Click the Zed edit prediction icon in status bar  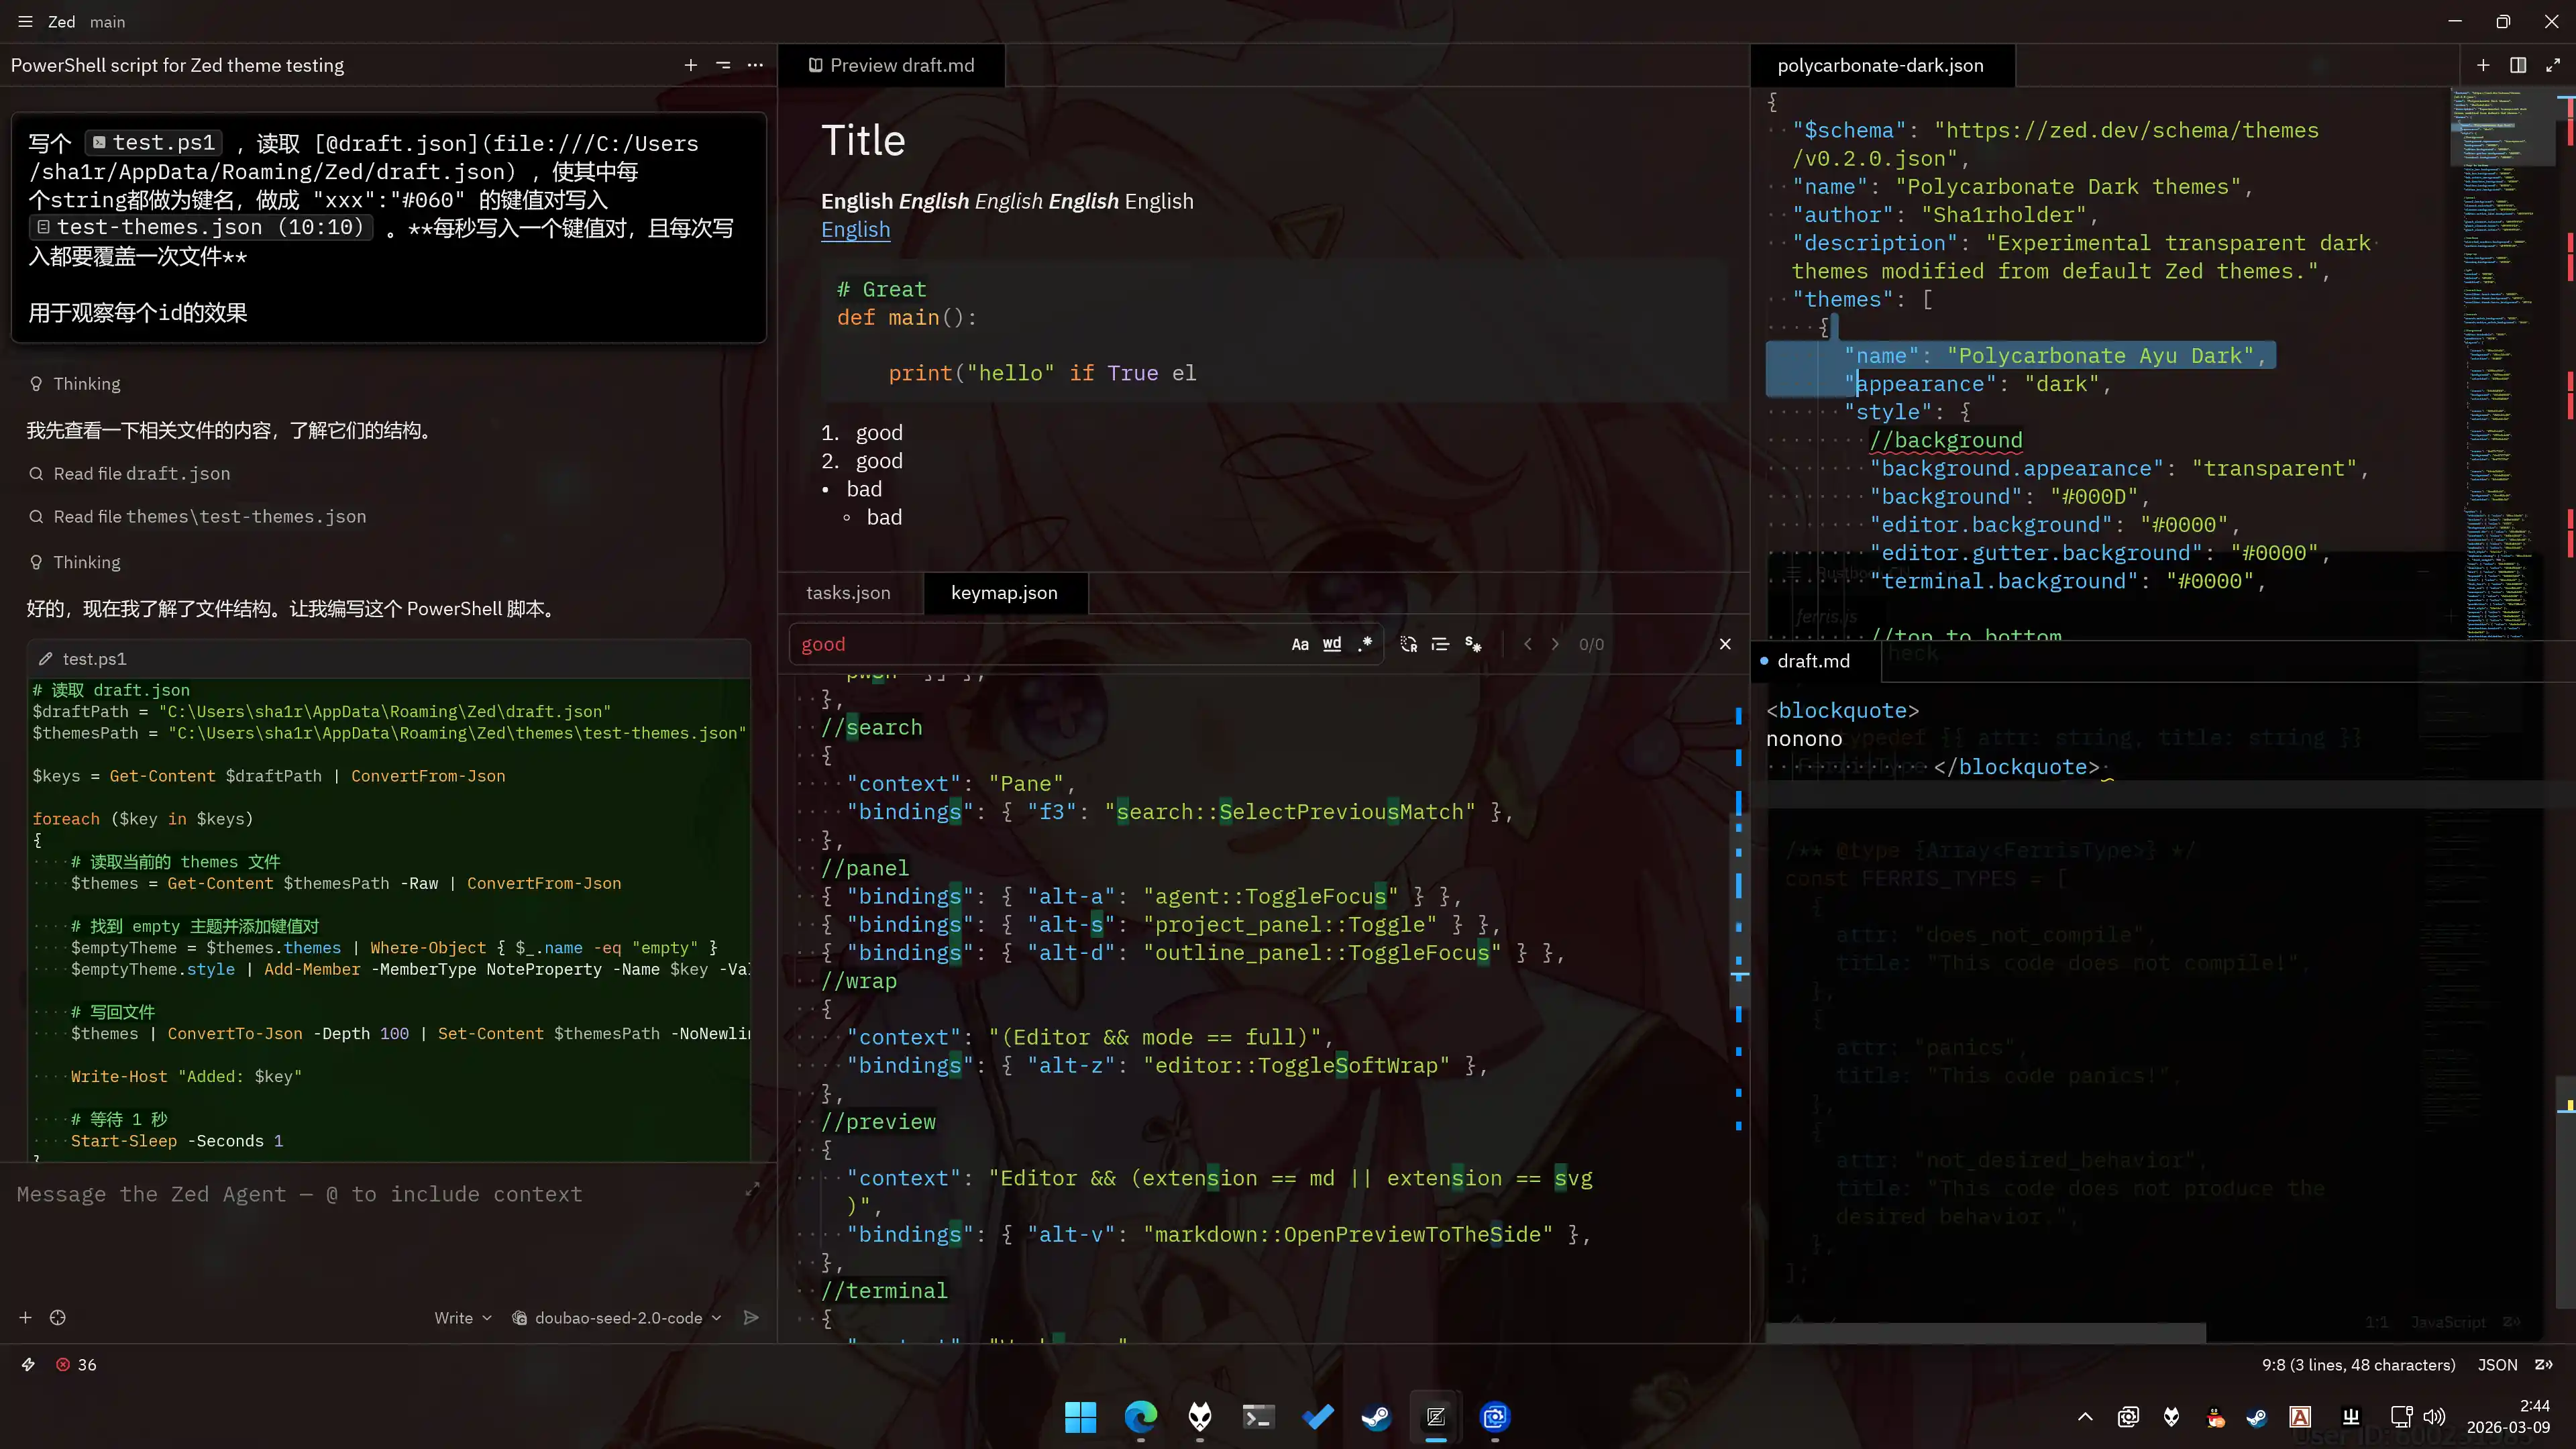click(x=2544, y=1365)
